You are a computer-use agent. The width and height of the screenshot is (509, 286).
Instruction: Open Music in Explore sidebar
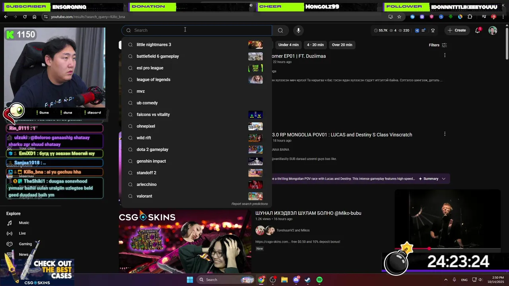pos(24,223)
